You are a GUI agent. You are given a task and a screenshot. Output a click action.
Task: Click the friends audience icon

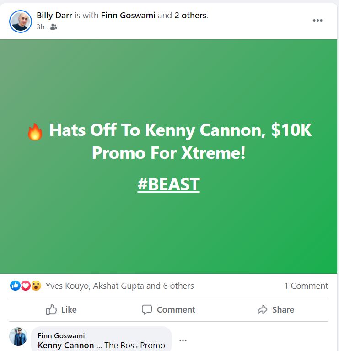tap(54, 27)
